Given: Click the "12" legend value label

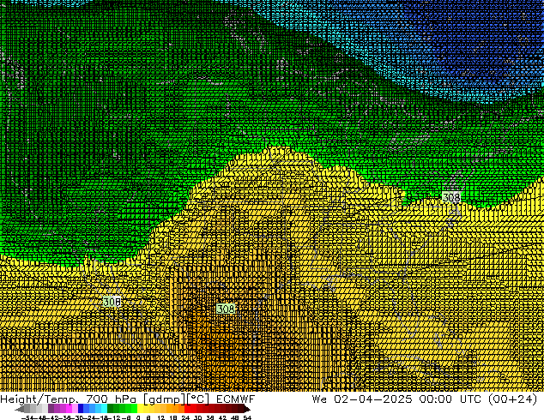Looking at the screenshot, I should [161, 417].
